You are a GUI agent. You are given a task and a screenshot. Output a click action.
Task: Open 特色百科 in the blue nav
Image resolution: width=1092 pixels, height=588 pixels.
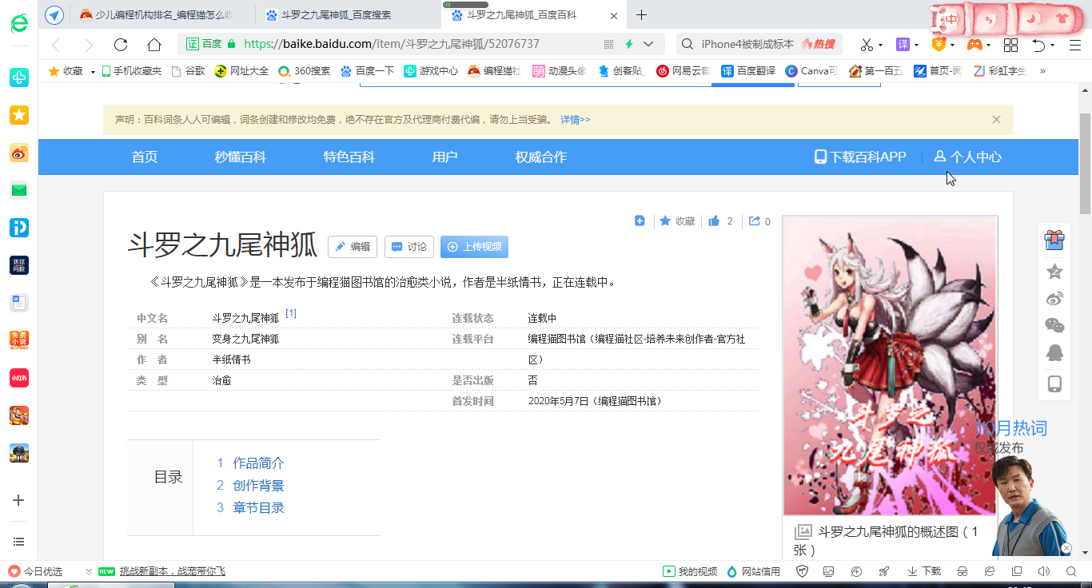tap(349, 157)
